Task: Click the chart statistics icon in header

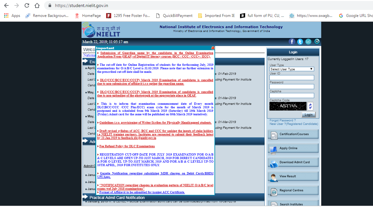Action: (x=308, y=42)
